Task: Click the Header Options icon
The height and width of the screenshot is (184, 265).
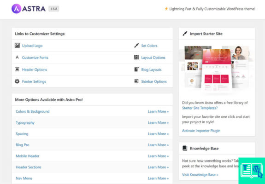Action: [17, 69]
